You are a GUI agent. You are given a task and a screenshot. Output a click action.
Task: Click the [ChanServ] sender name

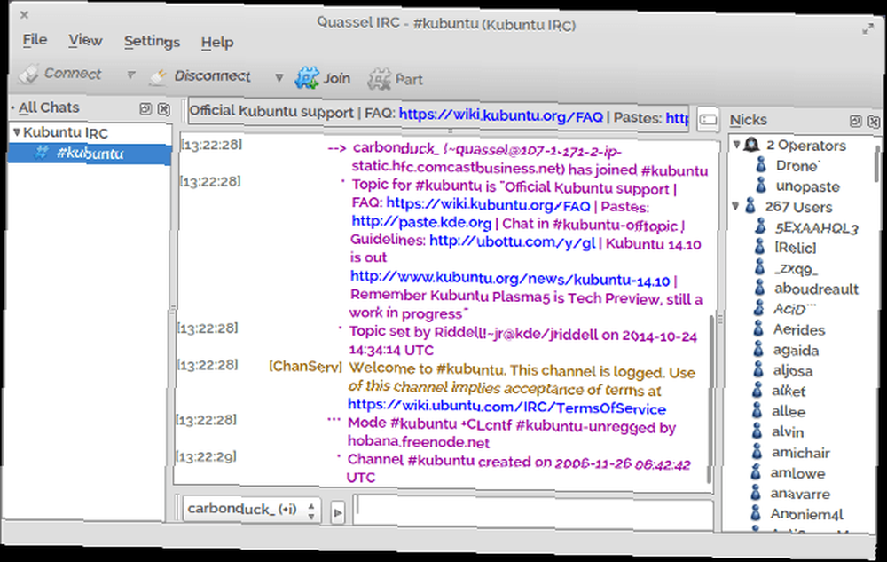(305, 367)
